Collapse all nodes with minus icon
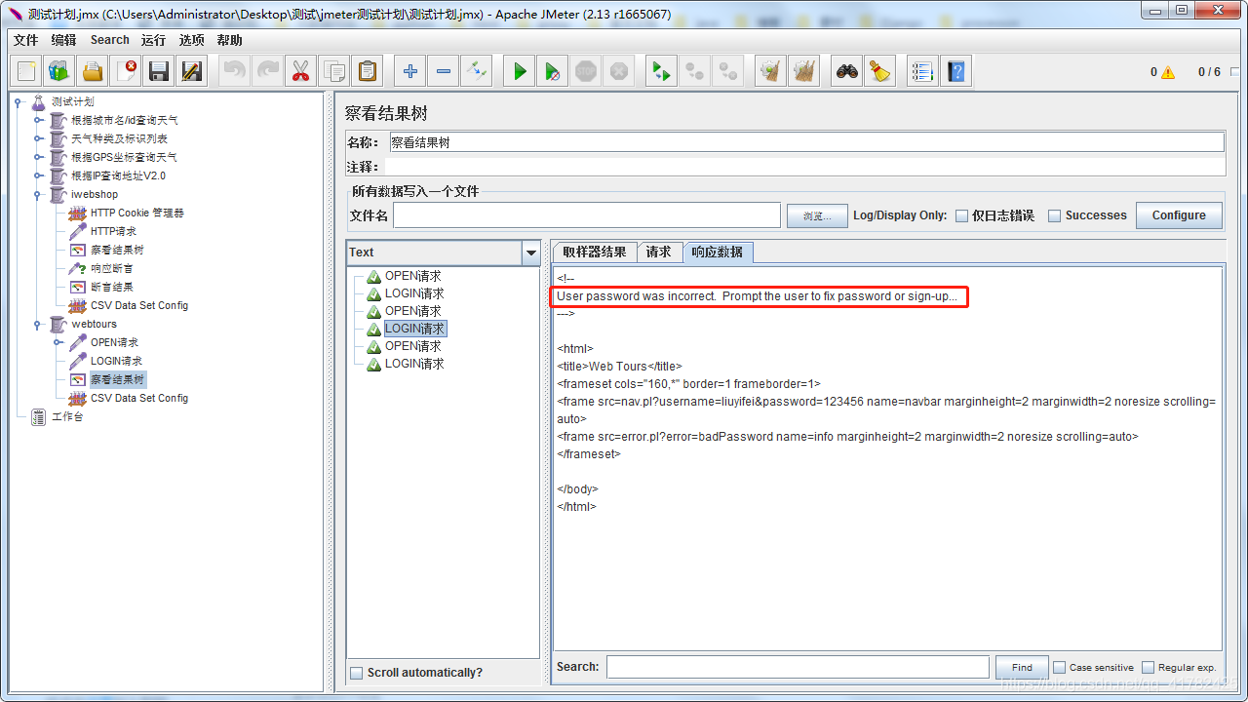 click(444, 71)
